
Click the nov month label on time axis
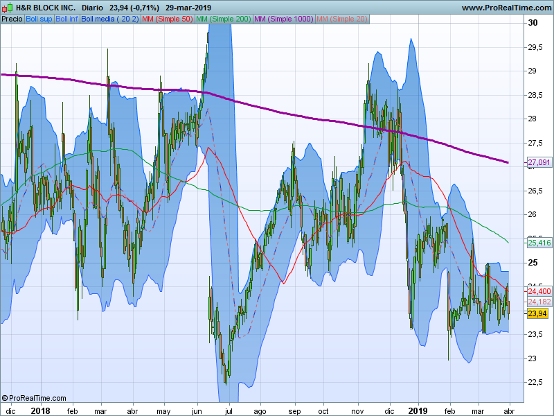click(357, 411)
